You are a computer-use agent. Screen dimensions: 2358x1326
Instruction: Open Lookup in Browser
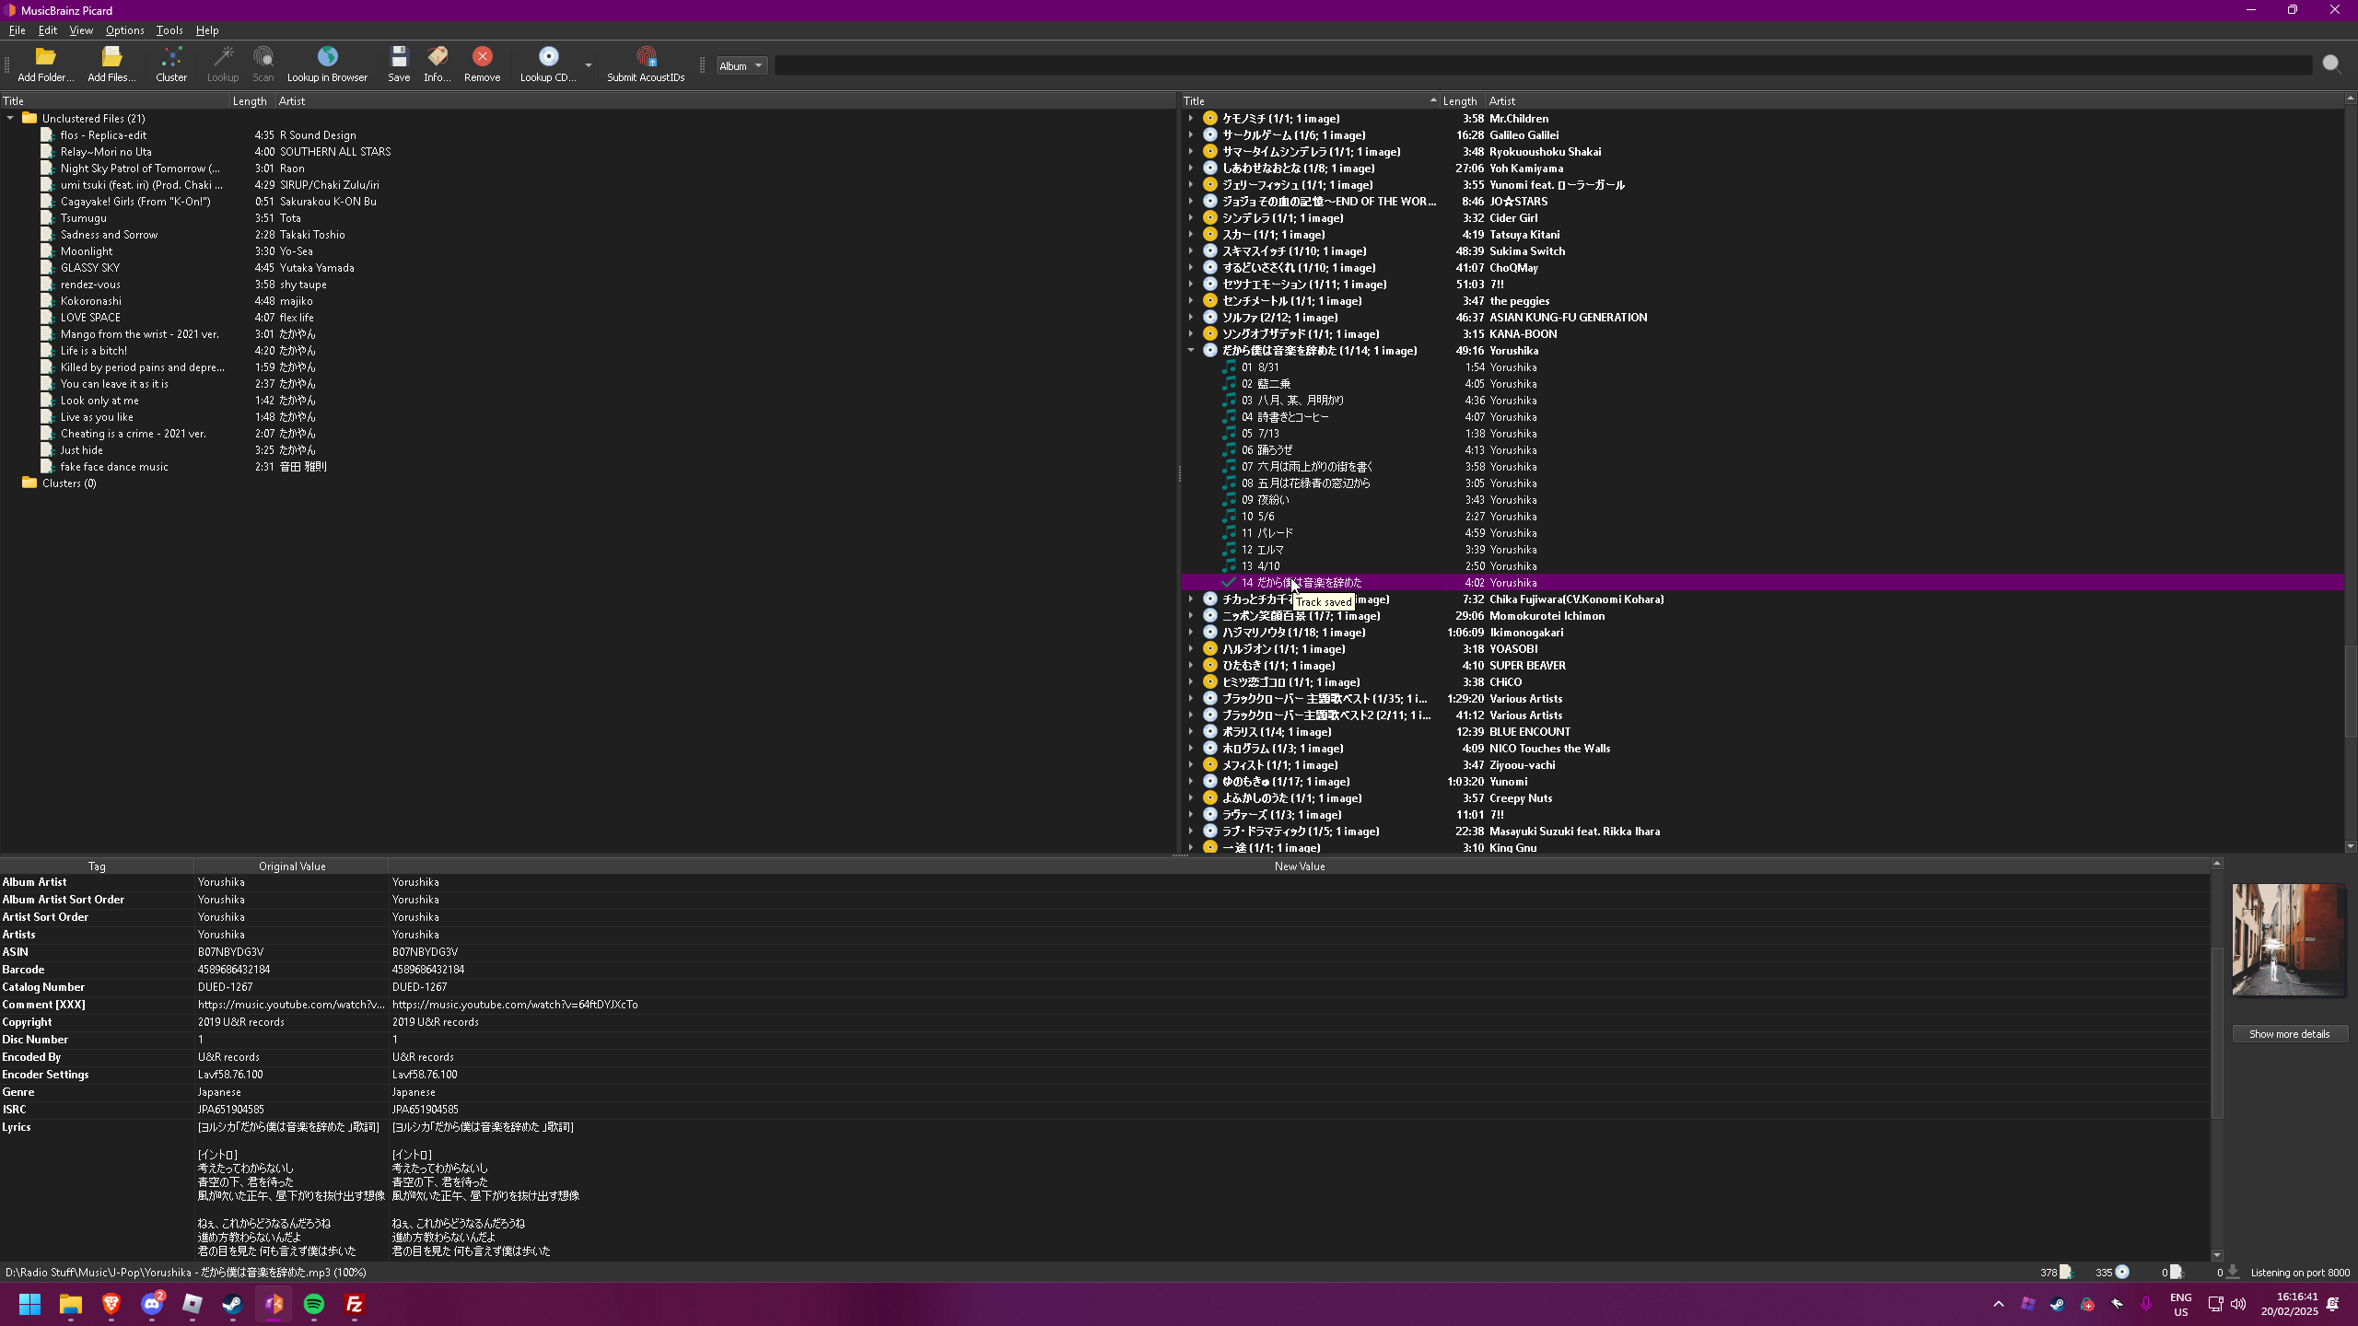click(327, 64)
